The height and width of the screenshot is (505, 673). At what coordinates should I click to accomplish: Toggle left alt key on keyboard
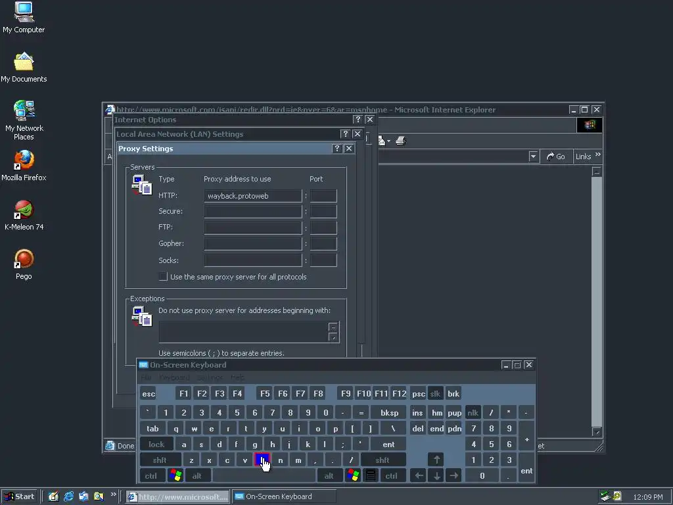pos(197,475)
